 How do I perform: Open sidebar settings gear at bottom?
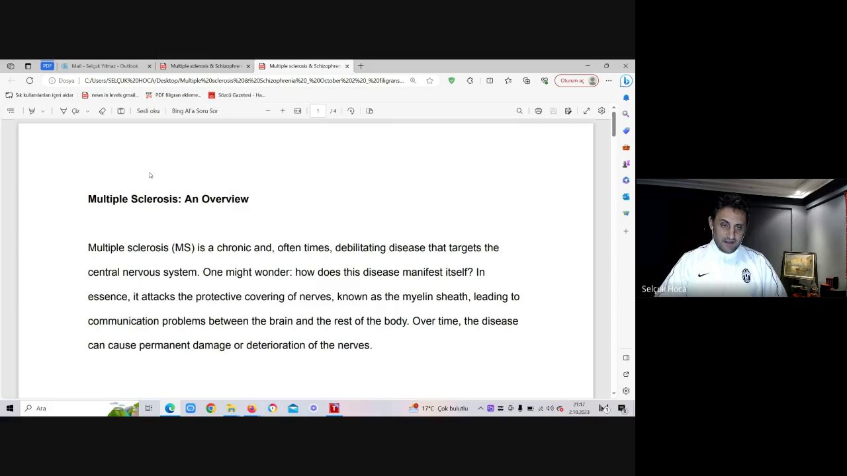626,391
